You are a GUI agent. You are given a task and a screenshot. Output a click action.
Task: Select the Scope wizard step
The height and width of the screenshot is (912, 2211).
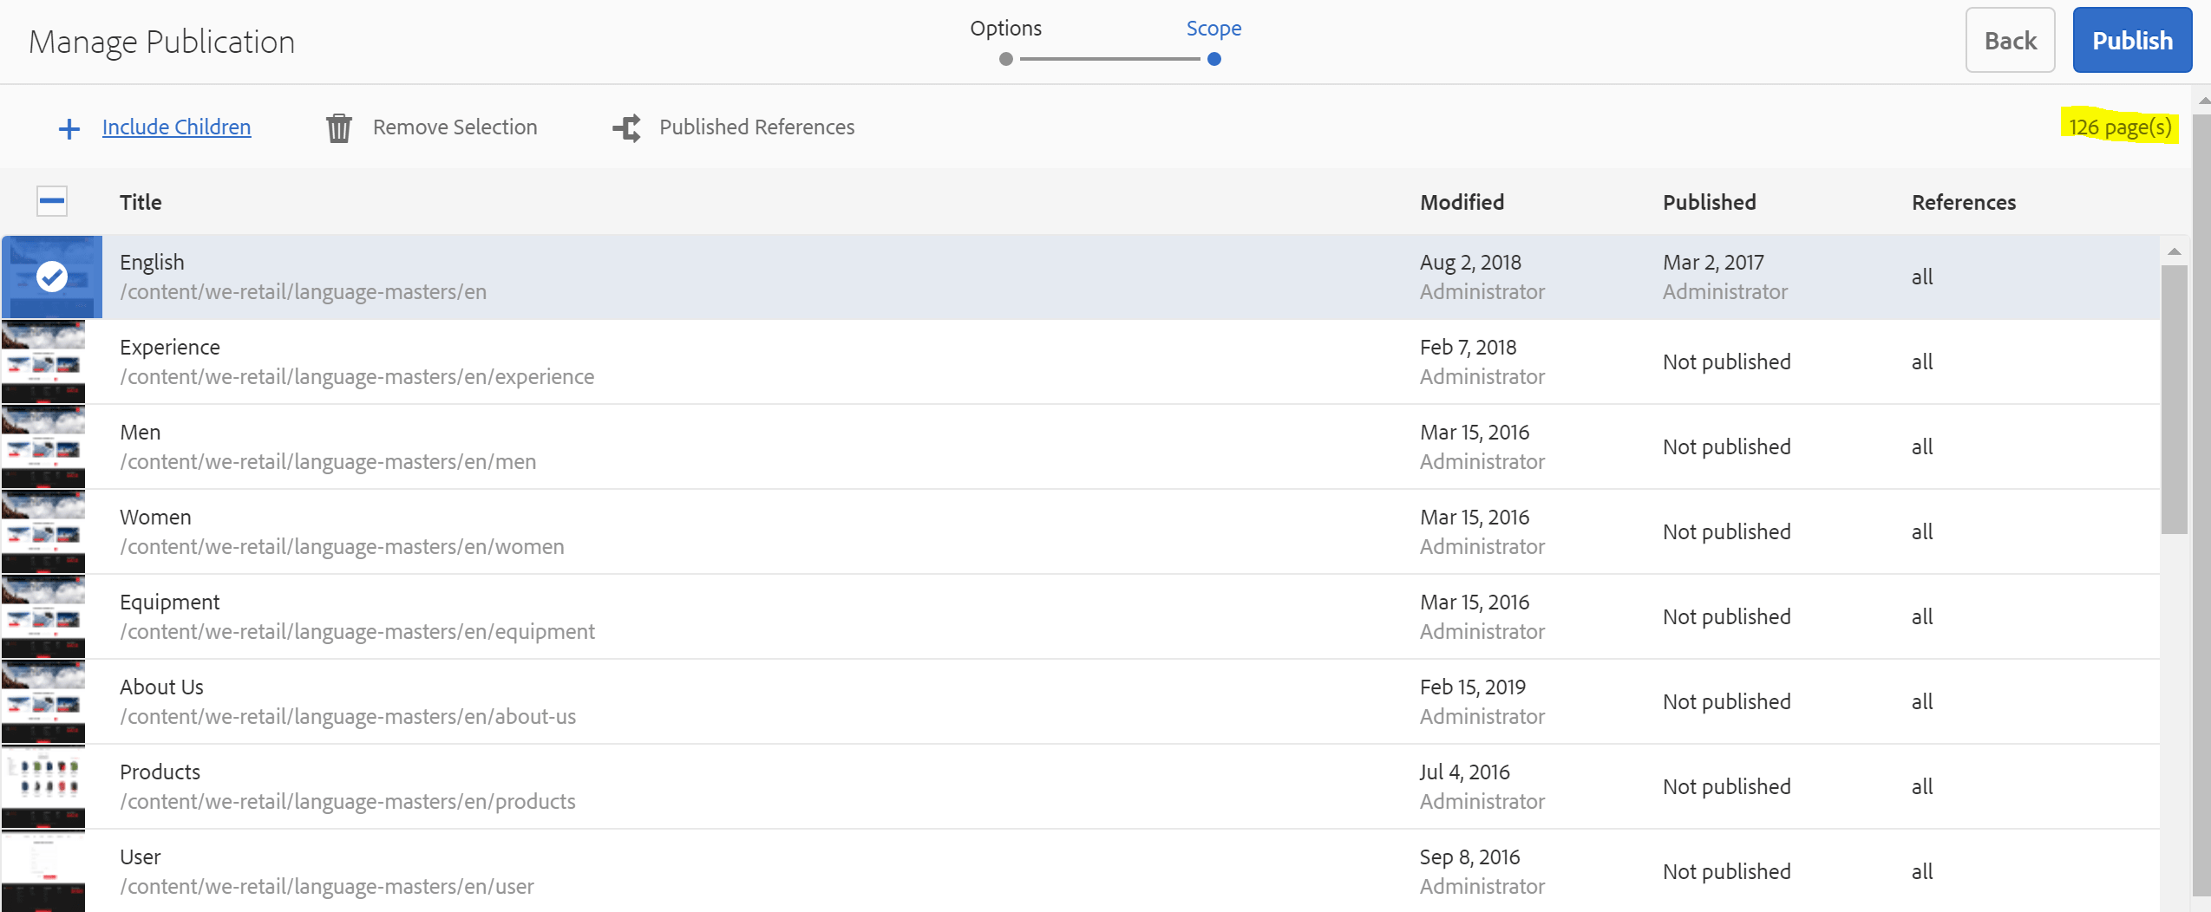tap(1213, 58)
